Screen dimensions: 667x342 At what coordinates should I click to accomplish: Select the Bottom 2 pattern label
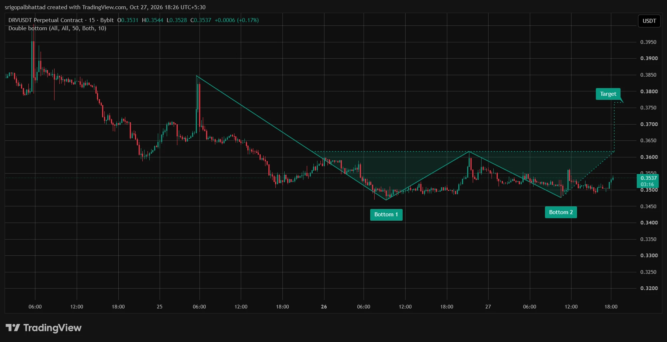[561, 212]
